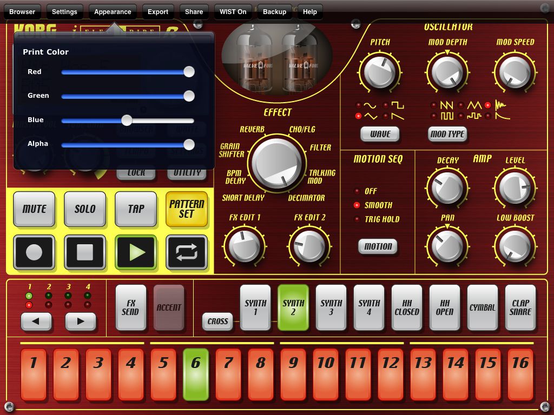This screenshot has height=415, width=554.
Task: Select the sine wave LED
Action: coord(359,105)
